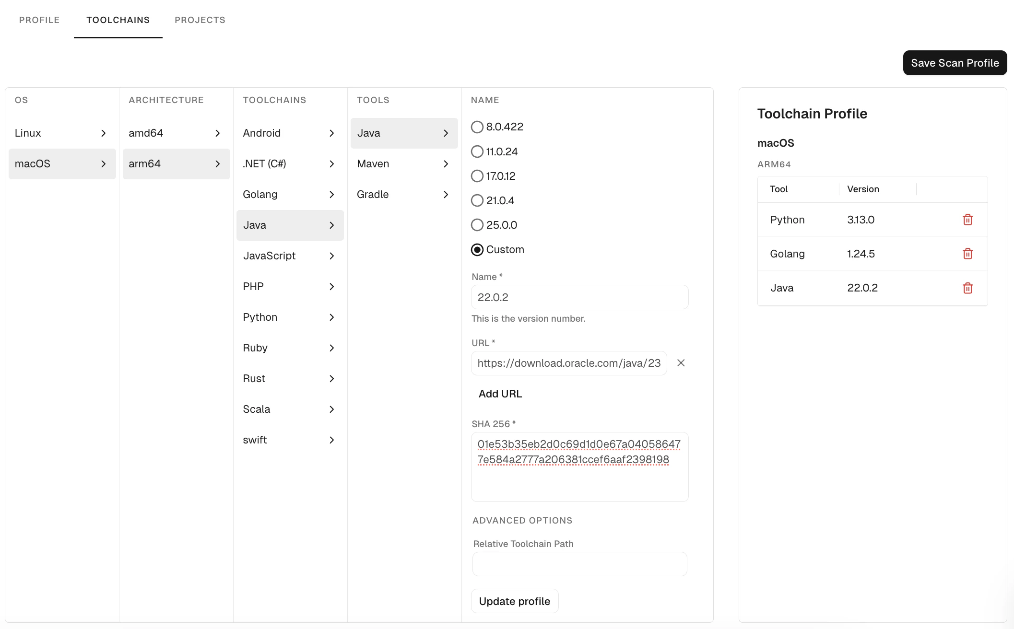This screenshot has width=1014, height=629.
Task: Select Java version 21.0.4 radio button
Action: coord(477,200)
